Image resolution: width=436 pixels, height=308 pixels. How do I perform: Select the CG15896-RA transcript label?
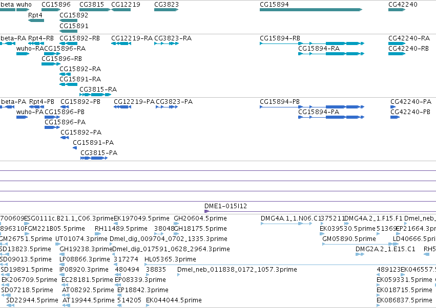coord(65,48)
